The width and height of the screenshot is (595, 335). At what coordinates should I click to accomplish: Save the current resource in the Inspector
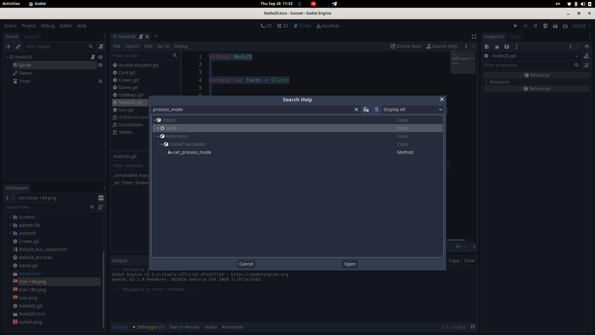point(507,47)
